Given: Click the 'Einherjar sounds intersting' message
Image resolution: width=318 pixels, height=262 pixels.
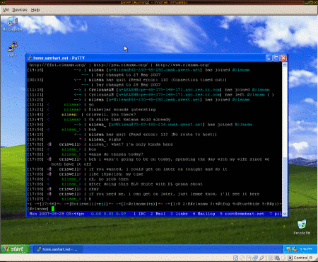Looking at the screenshot, I should [122, 110].
